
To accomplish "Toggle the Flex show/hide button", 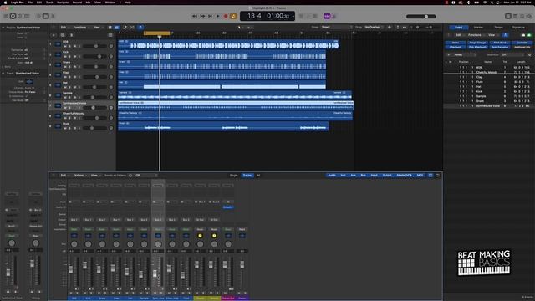I will 132,28.
